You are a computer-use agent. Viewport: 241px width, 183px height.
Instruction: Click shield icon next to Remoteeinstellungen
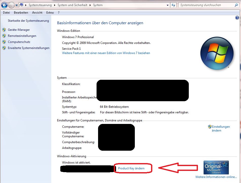(4, 36)
